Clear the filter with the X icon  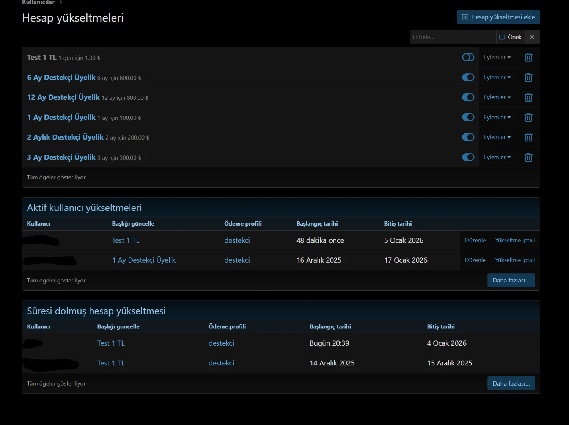[532, 37]
